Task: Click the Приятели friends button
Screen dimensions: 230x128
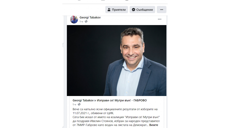Action: [117, 10]
